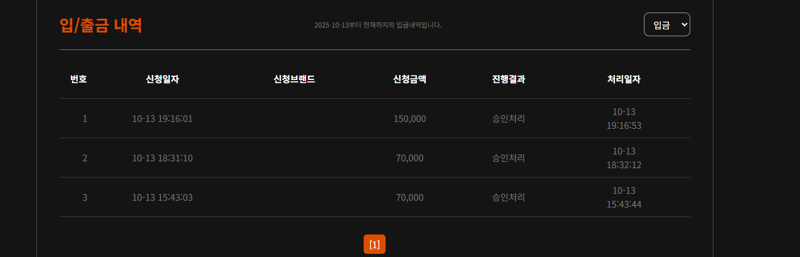800x257 pixels.
Task: Open the 입금 transaction type dropdown
Action: click(x=666, y=24)
